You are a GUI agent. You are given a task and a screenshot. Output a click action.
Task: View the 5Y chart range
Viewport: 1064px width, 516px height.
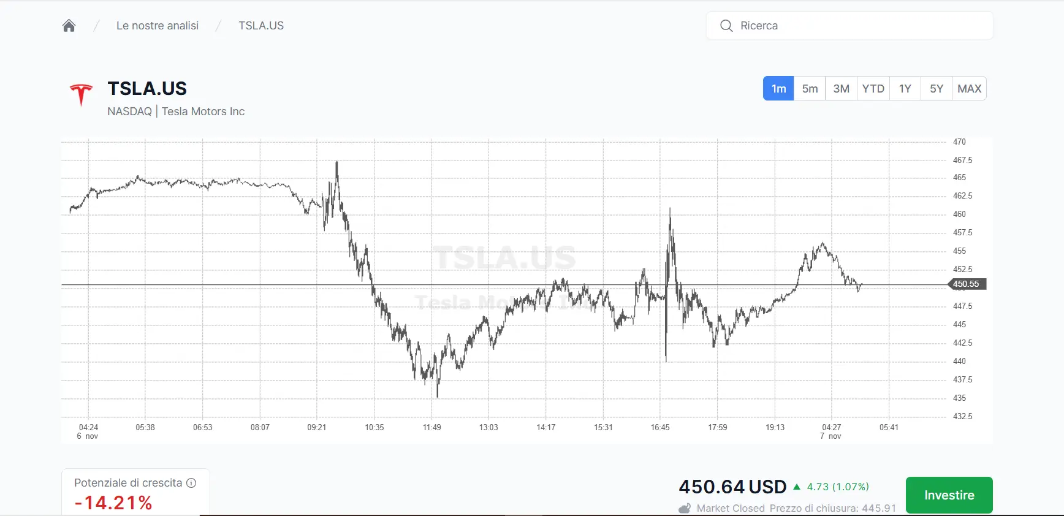point(936,89)
